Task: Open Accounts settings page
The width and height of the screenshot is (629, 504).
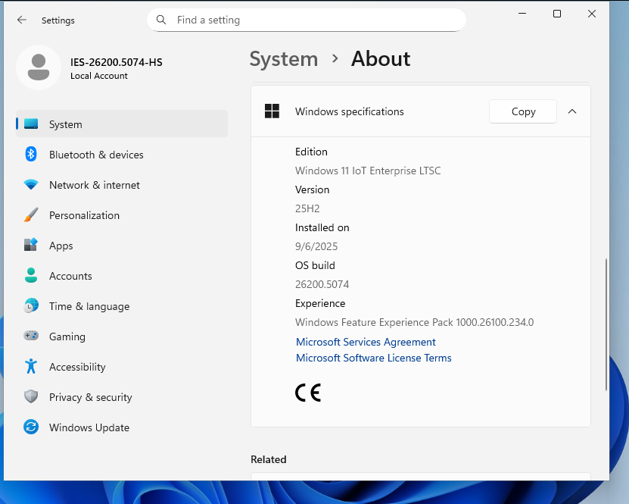Action: pos(122,276)
